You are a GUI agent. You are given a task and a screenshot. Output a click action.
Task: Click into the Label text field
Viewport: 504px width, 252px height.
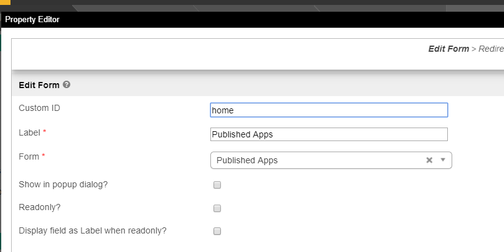click(329, 134)
